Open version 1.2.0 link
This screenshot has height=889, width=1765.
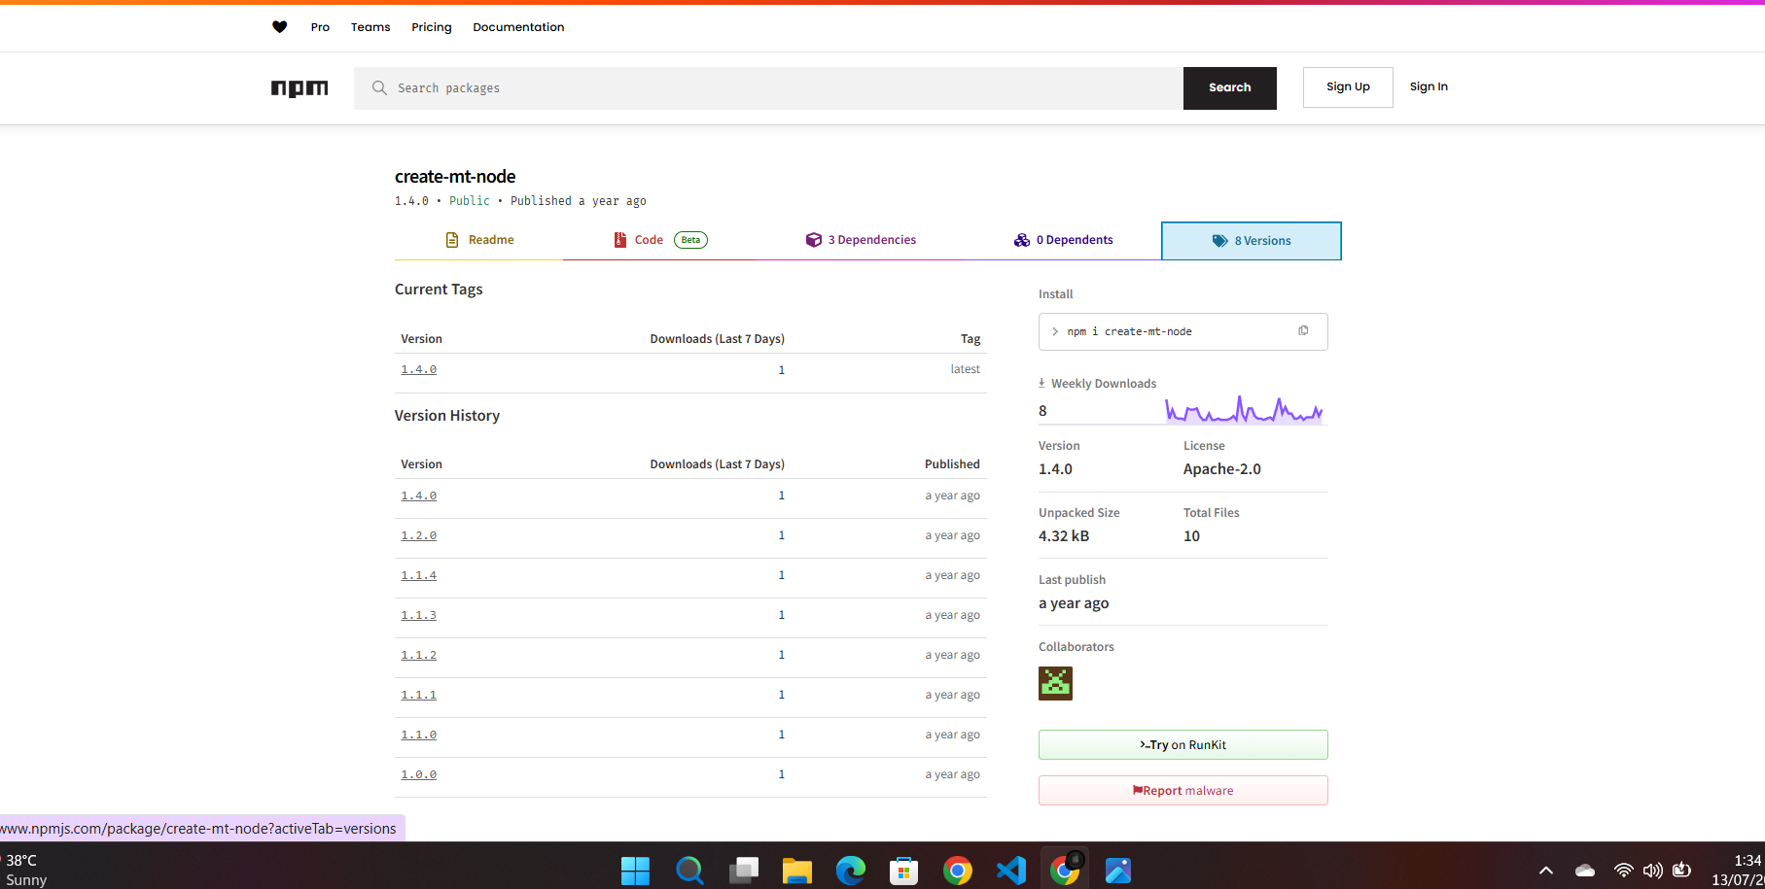[x=419, y=535]
